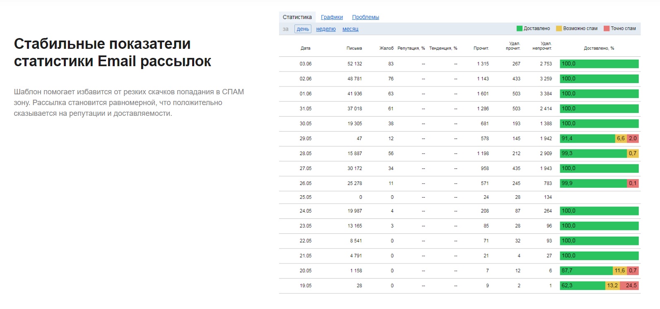
Task: Click the yellow 0,7 segment in the 28.05 row
Action: pos(633,153)
